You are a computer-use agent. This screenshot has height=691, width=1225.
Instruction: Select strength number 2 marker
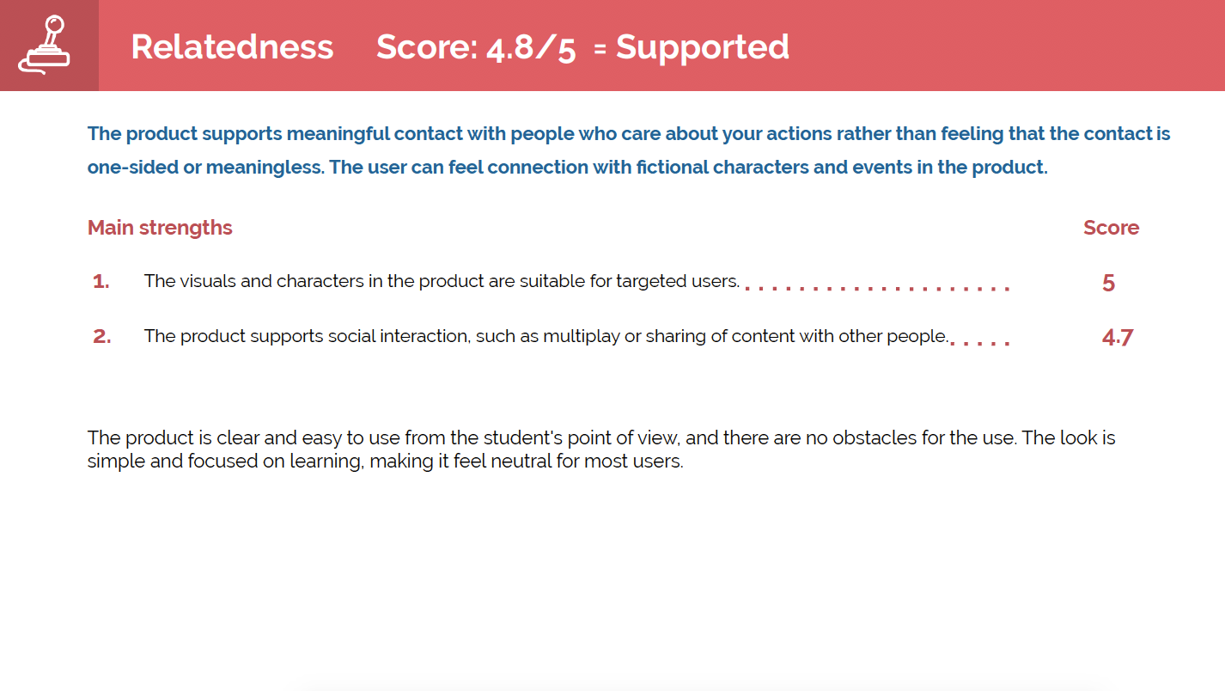click(102, 336)
